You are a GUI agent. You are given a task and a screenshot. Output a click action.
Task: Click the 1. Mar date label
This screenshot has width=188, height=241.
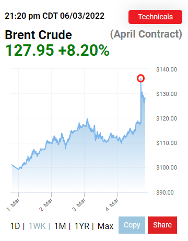click(13, 205)
